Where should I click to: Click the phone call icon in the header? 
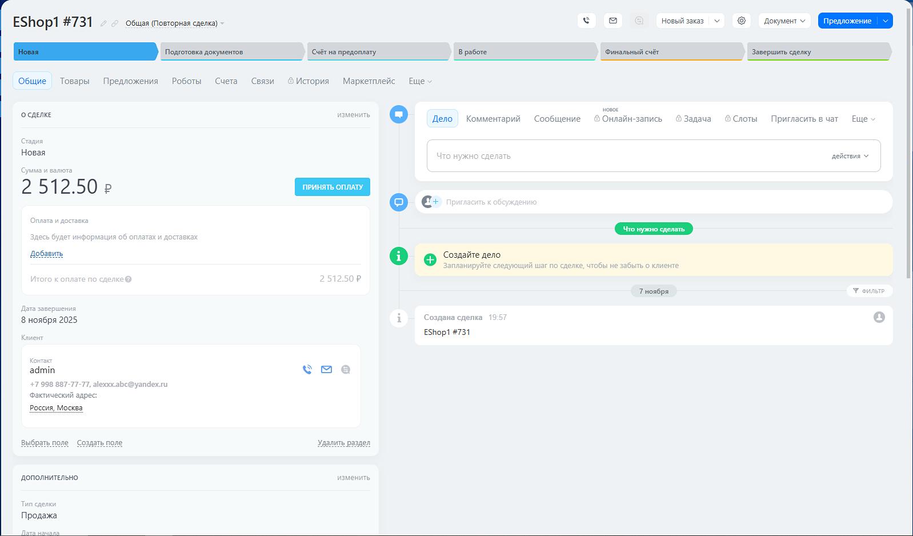coord(586,21)
